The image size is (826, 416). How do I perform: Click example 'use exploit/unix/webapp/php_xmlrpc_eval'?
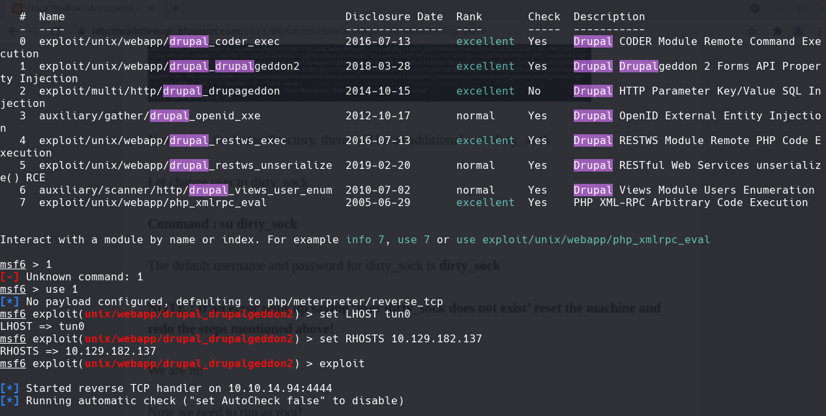point(583,240)
